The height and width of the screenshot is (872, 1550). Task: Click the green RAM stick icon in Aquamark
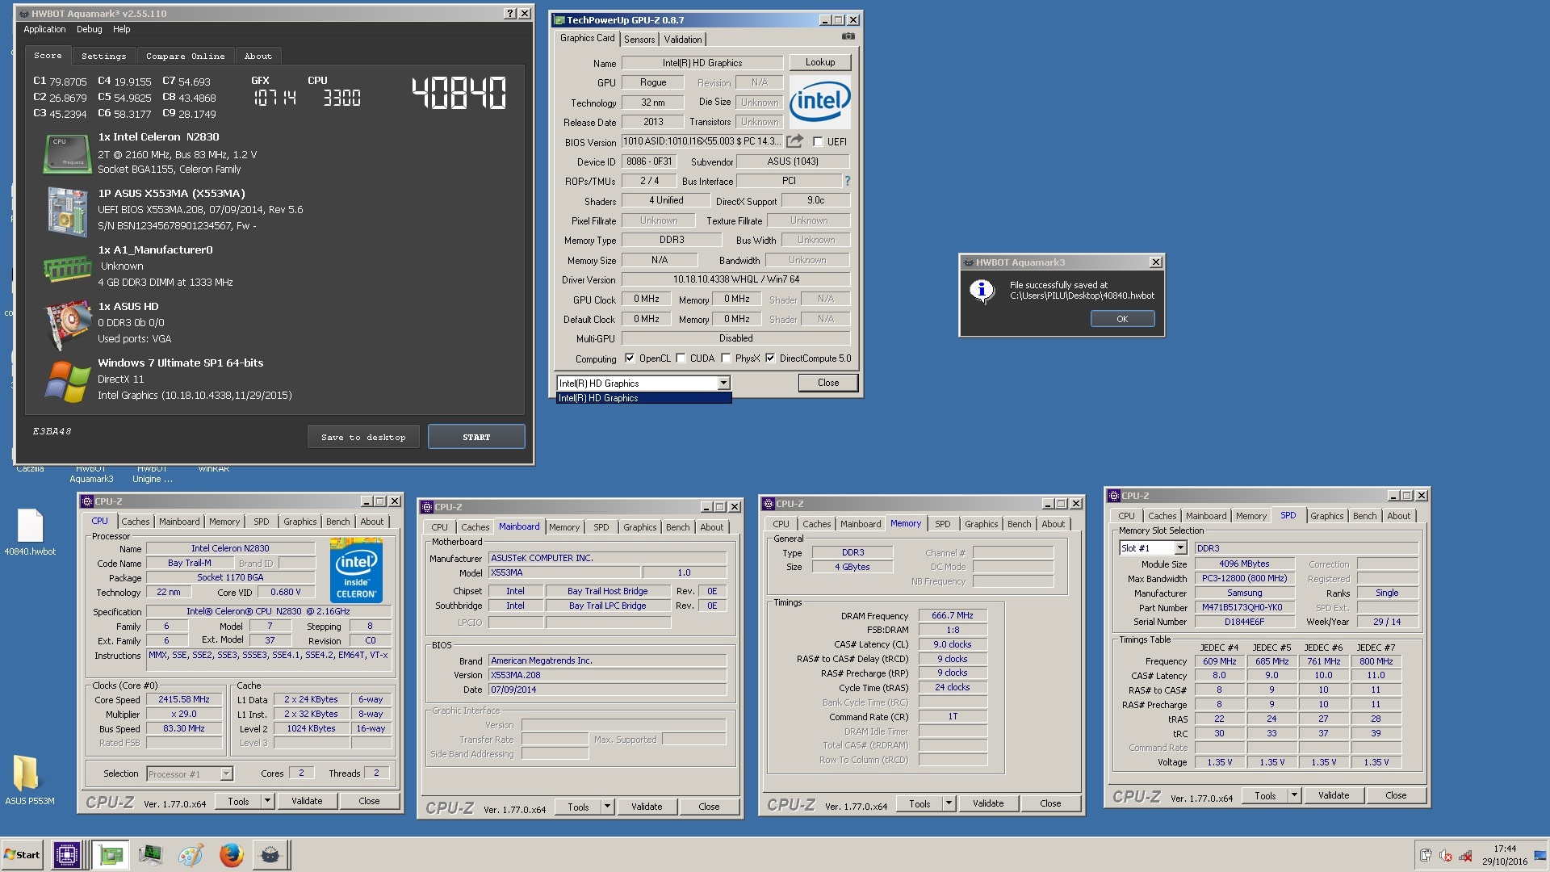tap(66, 268)
